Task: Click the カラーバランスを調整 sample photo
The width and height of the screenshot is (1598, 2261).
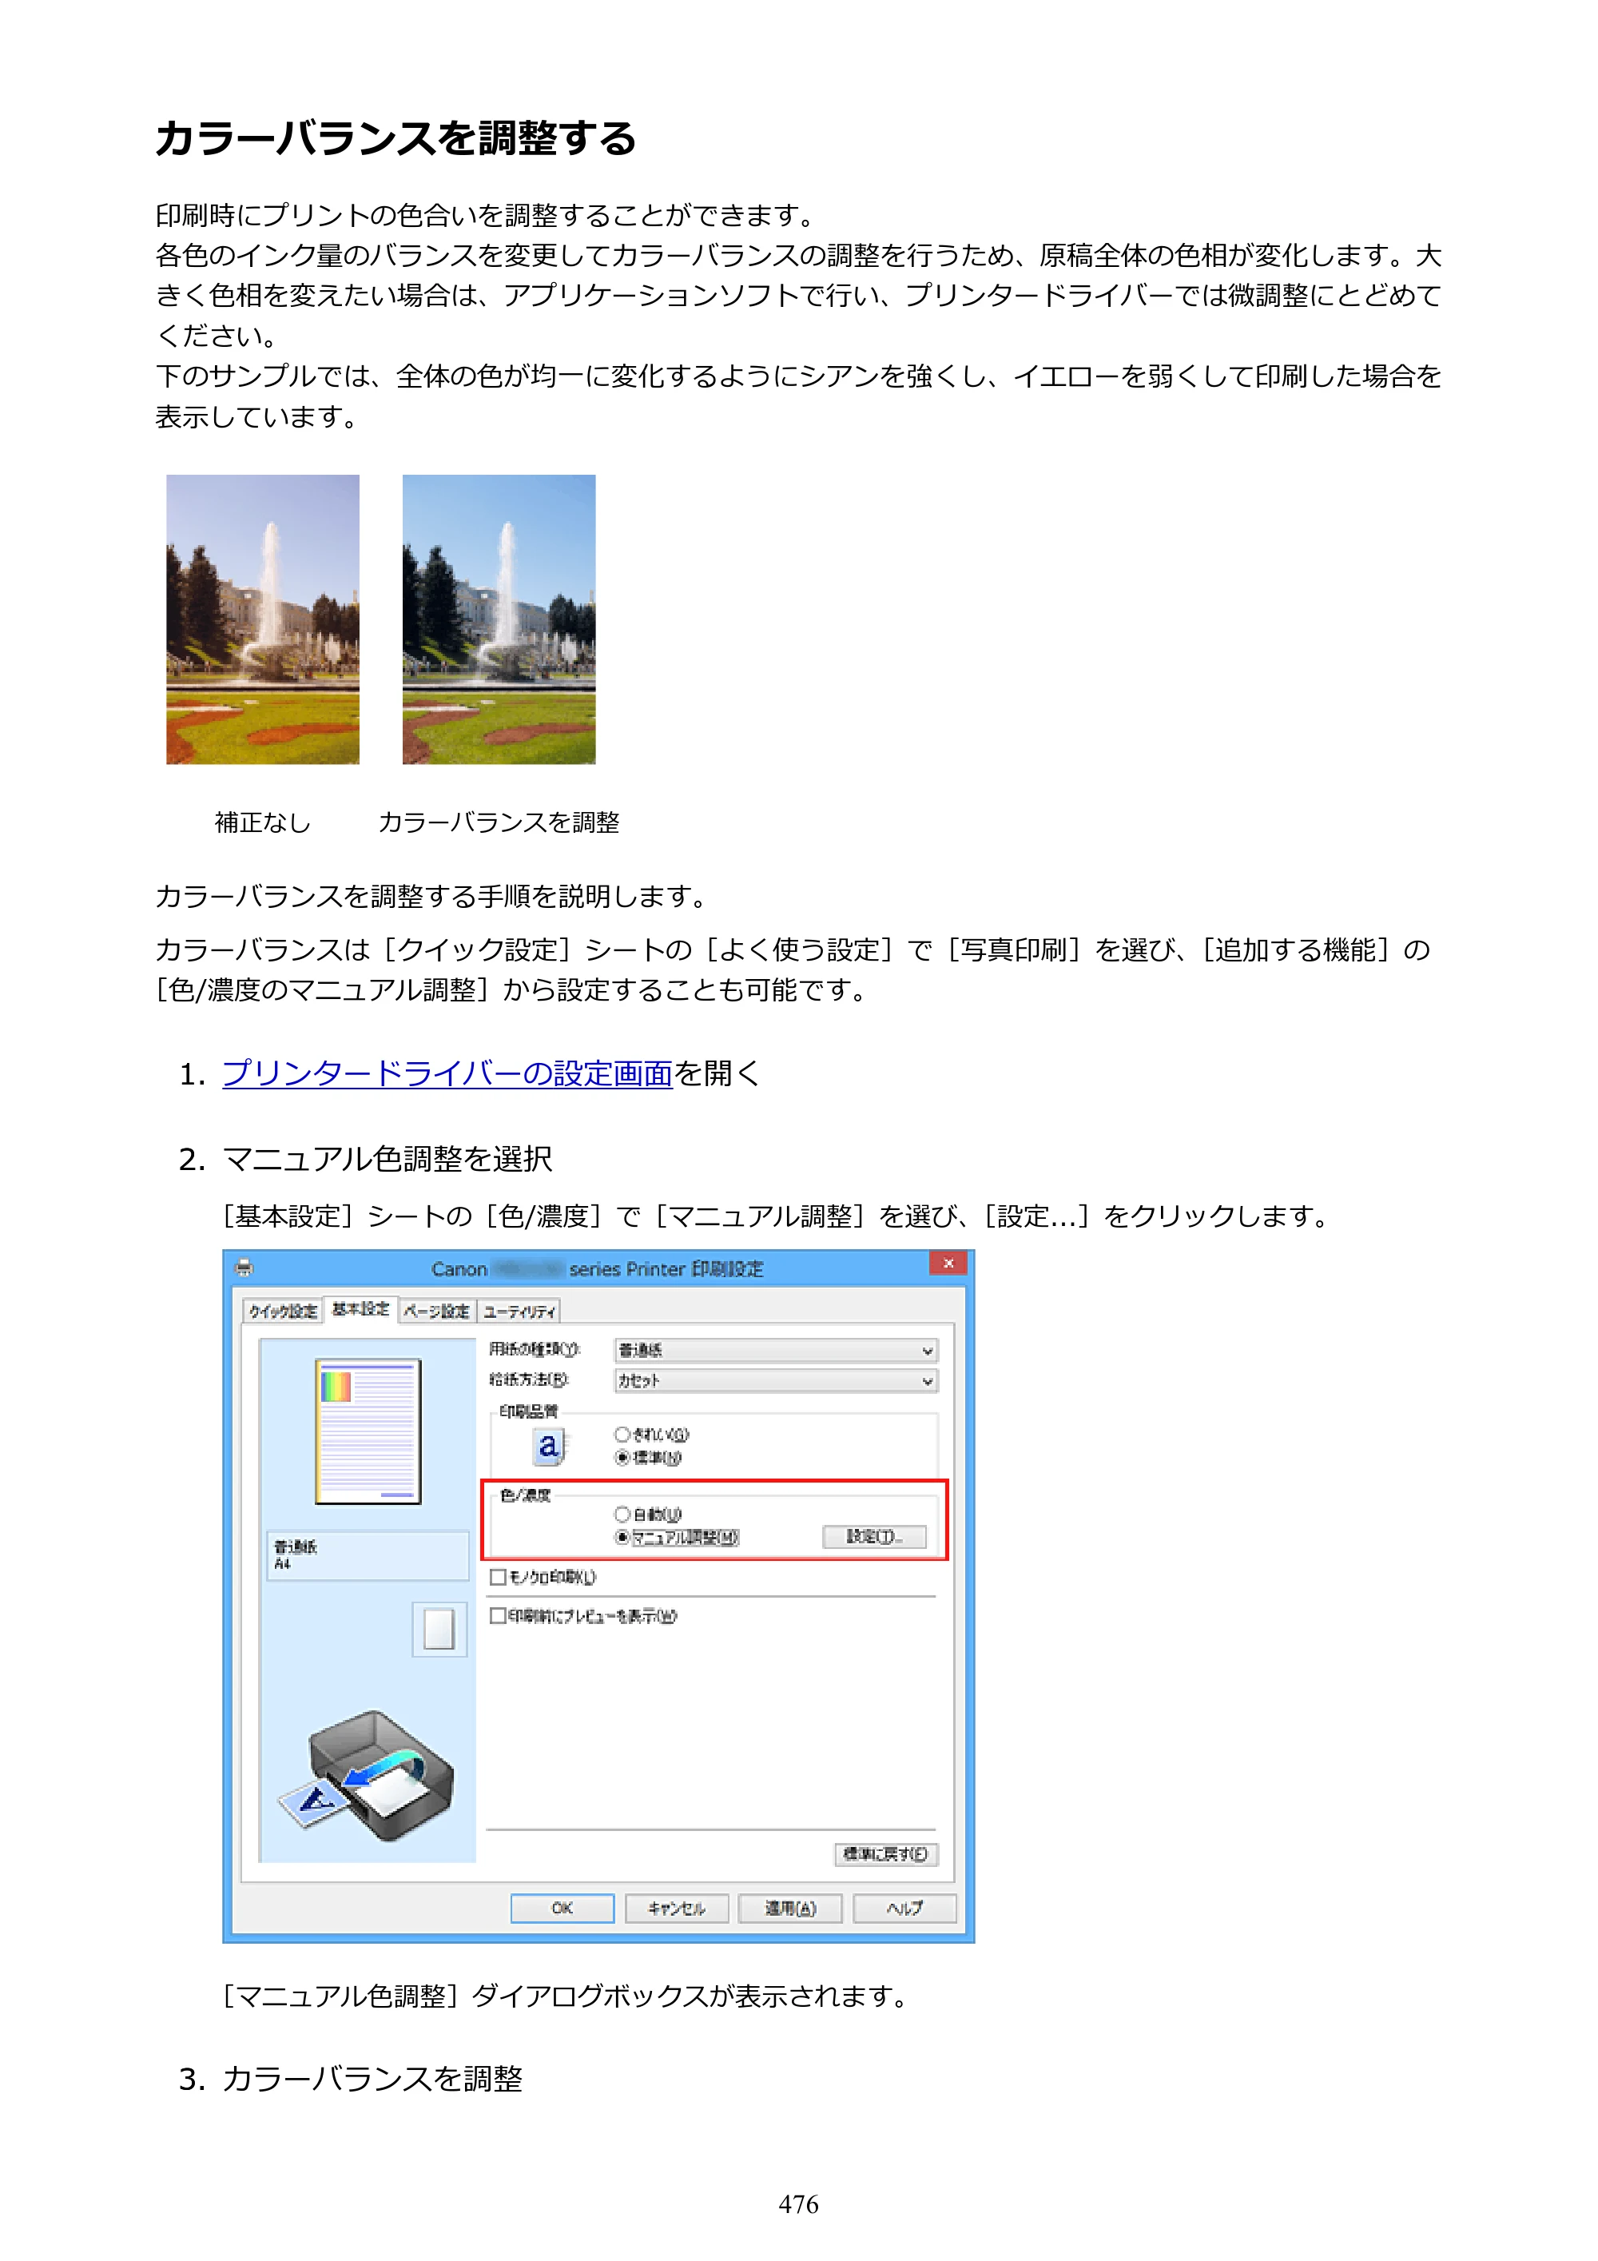Action: pos(499,619)
